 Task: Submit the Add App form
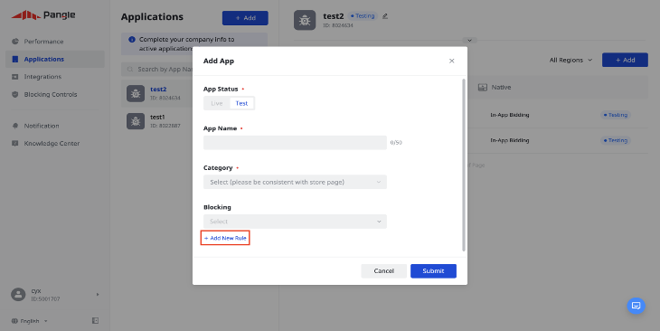point(433,270)
